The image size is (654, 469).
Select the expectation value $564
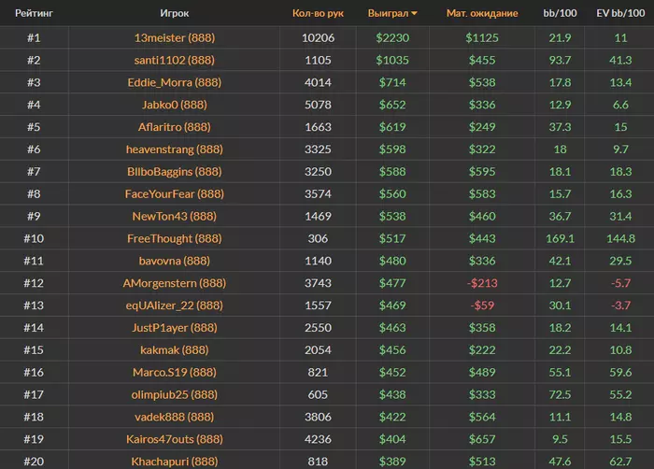tap(482, 417)
